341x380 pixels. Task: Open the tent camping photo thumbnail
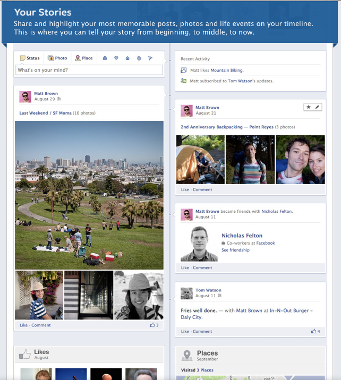tap(200, 159)
